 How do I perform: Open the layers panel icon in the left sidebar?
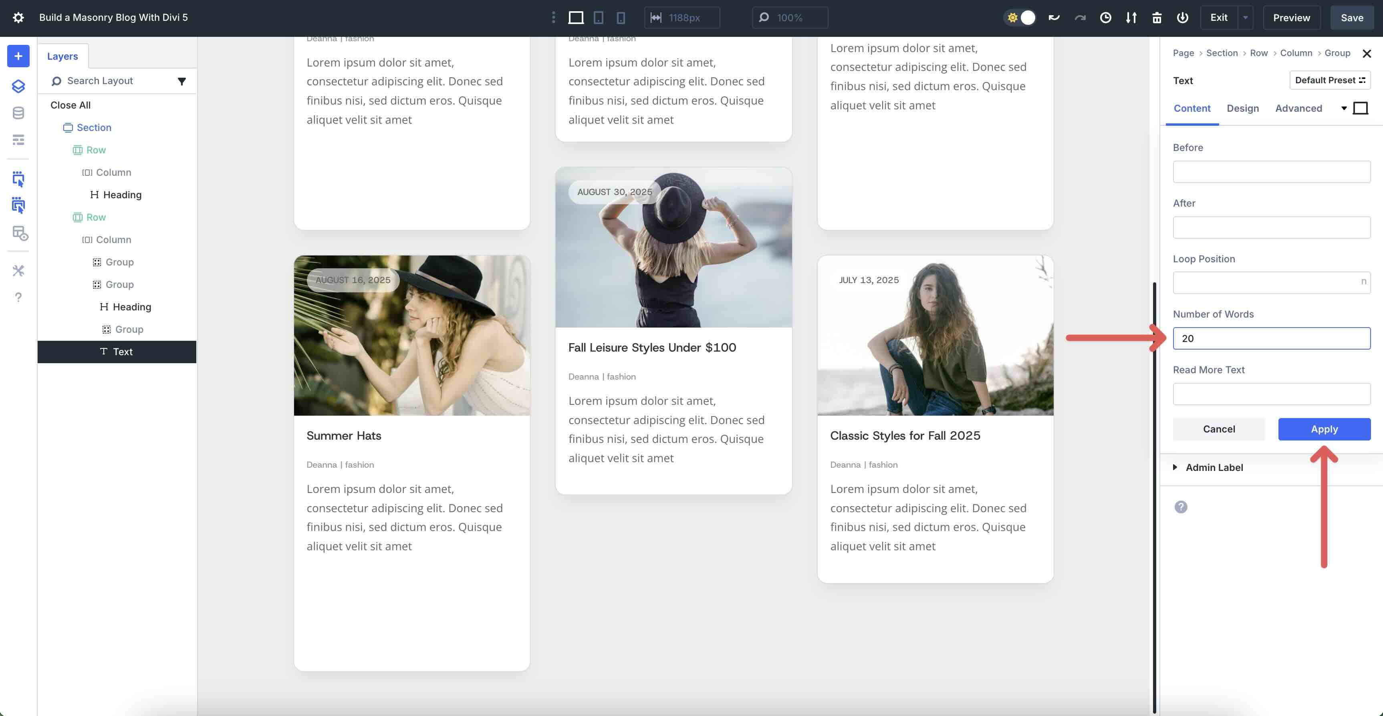pyautogui.click(x=18, y=86)
